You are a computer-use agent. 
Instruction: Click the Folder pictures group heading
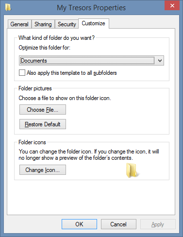(x=35, y=88)
